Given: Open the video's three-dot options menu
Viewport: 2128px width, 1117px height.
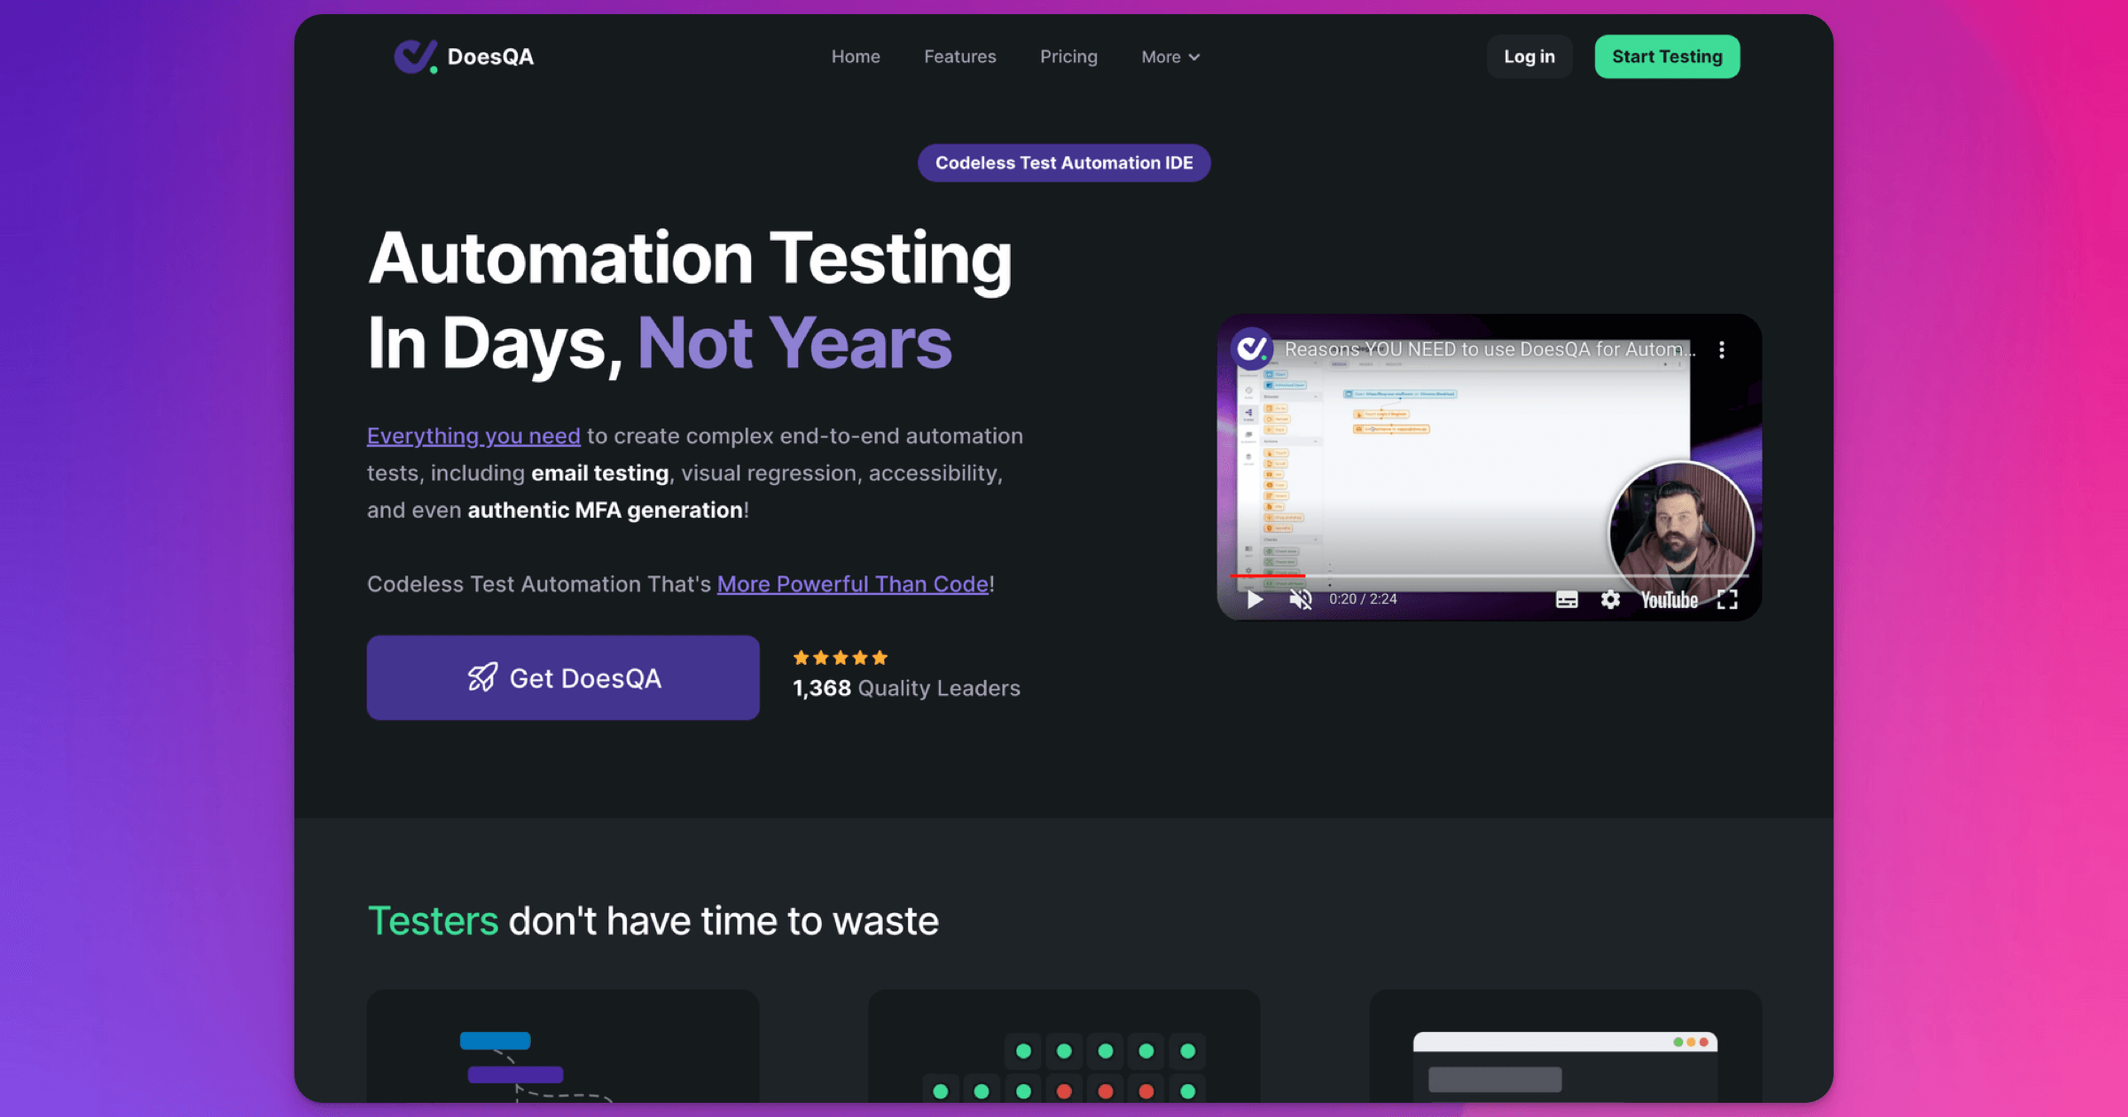Looking at the screenshot, I should pos(1722,350).
